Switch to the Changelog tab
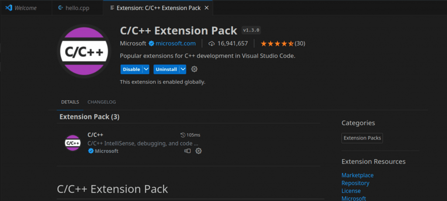447x201 pixels. click(102, 102)
